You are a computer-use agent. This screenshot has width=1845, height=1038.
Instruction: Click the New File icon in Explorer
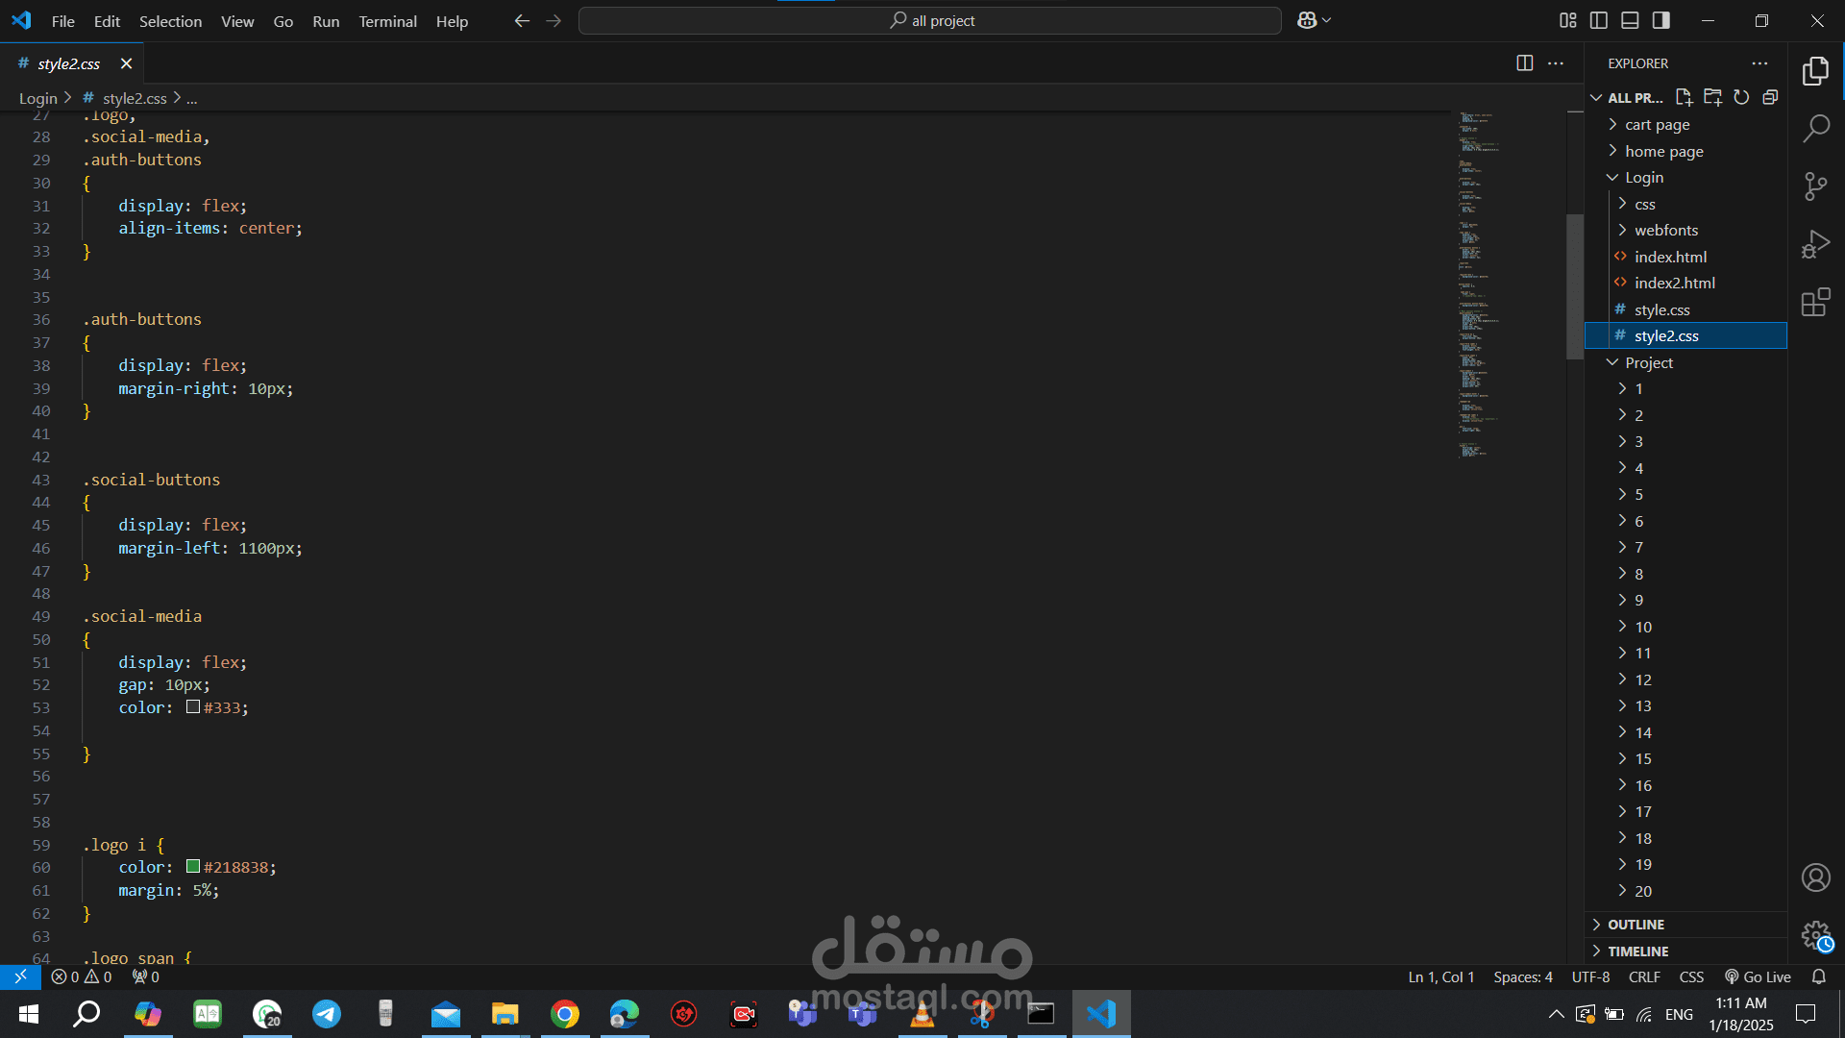(x=1684, y=97)
